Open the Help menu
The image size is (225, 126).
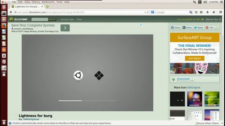[x=67, y=2]
